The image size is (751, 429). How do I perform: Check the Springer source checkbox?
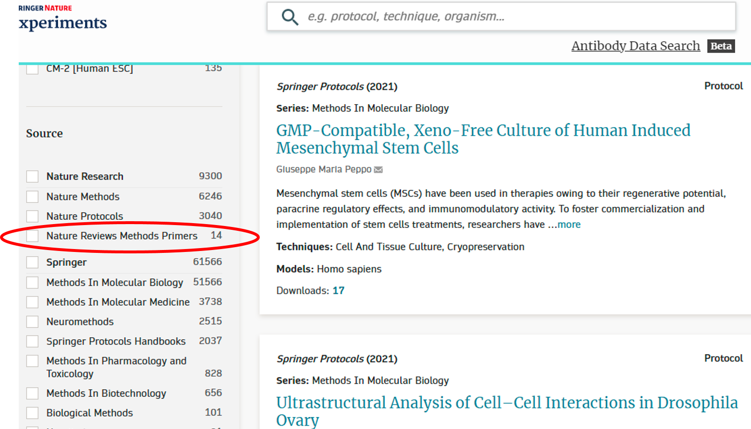tap(33, 262)
